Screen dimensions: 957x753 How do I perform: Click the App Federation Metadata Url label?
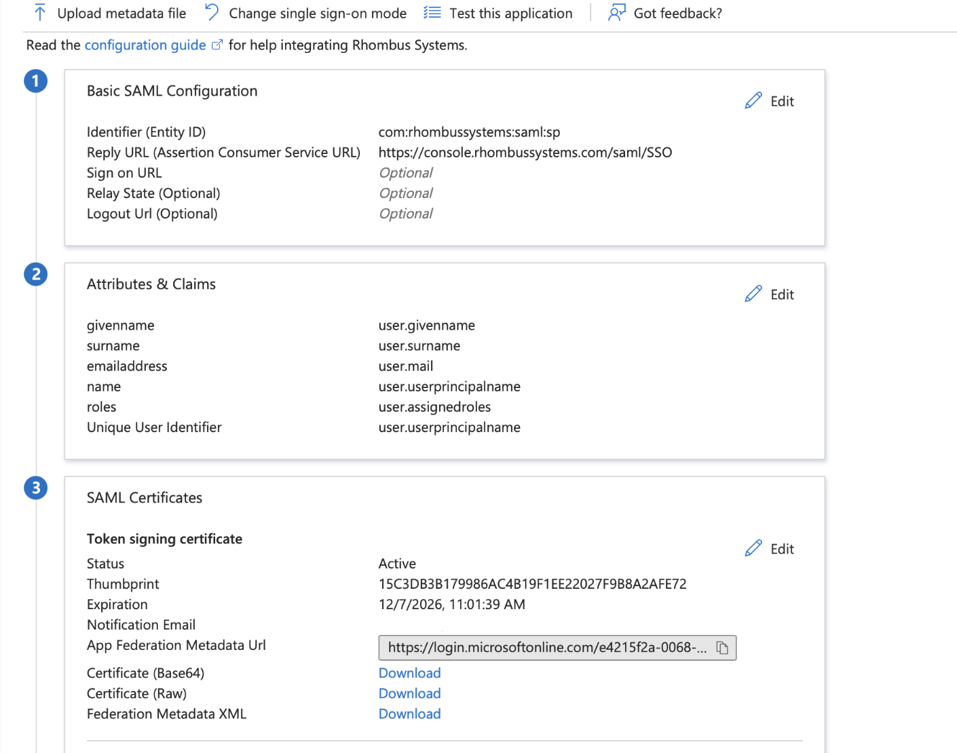point(176,645)
